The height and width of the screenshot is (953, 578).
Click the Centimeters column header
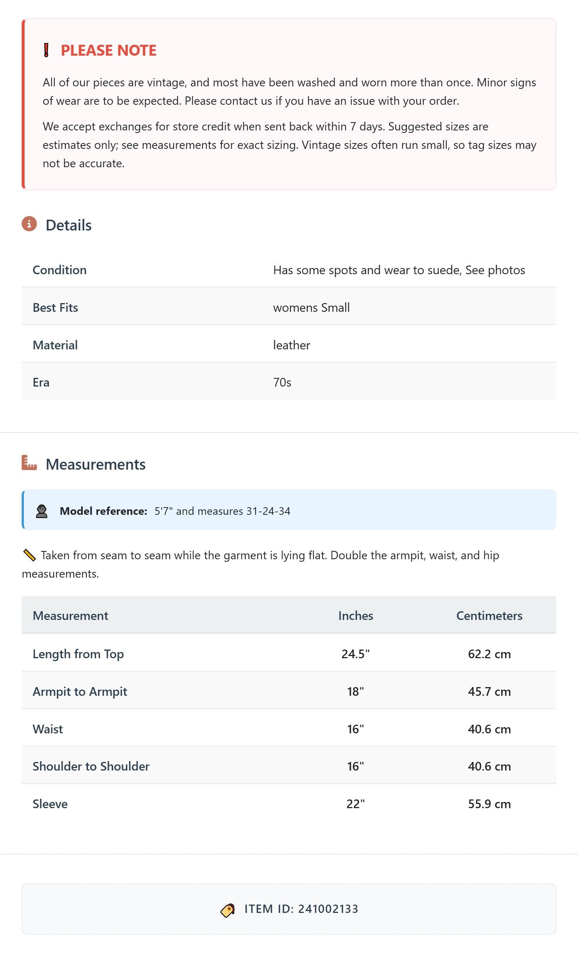click(489, 616)
